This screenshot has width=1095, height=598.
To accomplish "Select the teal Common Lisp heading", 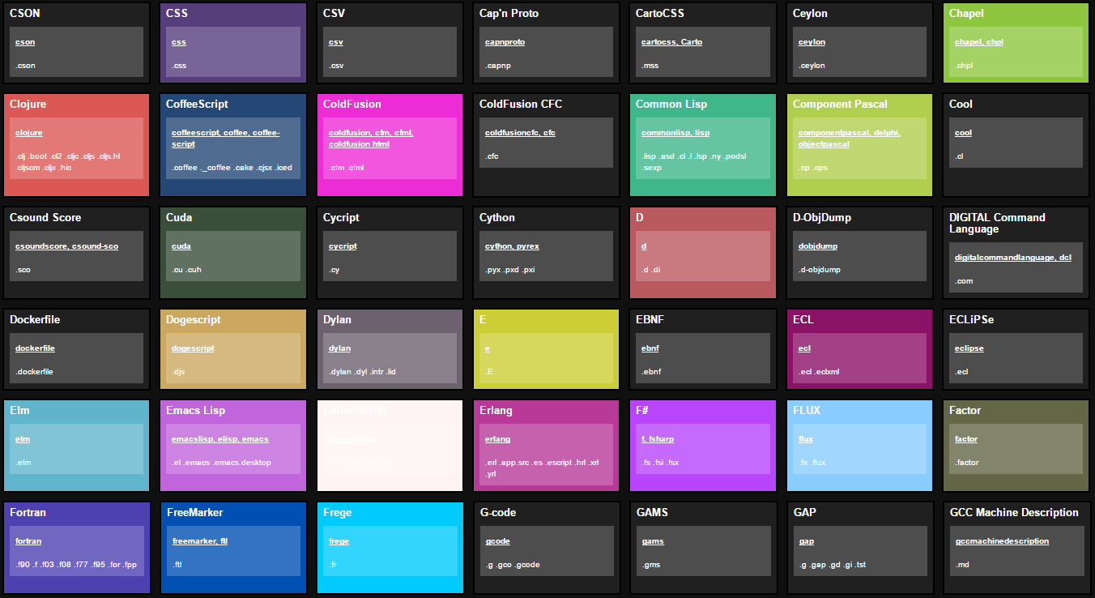I will [671, 105].
